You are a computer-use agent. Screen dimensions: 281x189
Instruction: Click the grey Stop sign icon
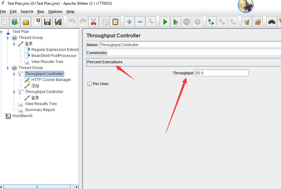click(186, 22)
